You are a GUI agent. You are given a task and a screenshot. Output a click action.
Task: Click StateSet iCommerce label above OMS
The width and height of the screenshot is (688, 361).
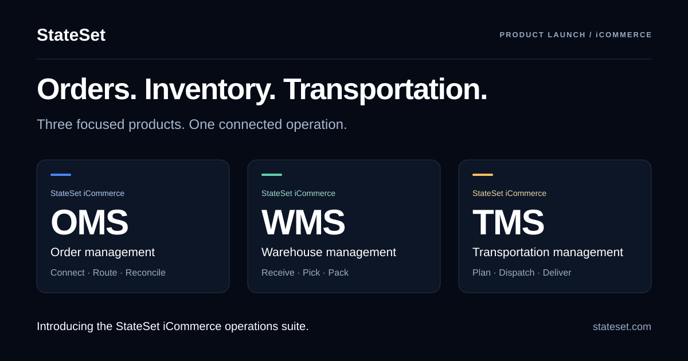tap(87, 193)
